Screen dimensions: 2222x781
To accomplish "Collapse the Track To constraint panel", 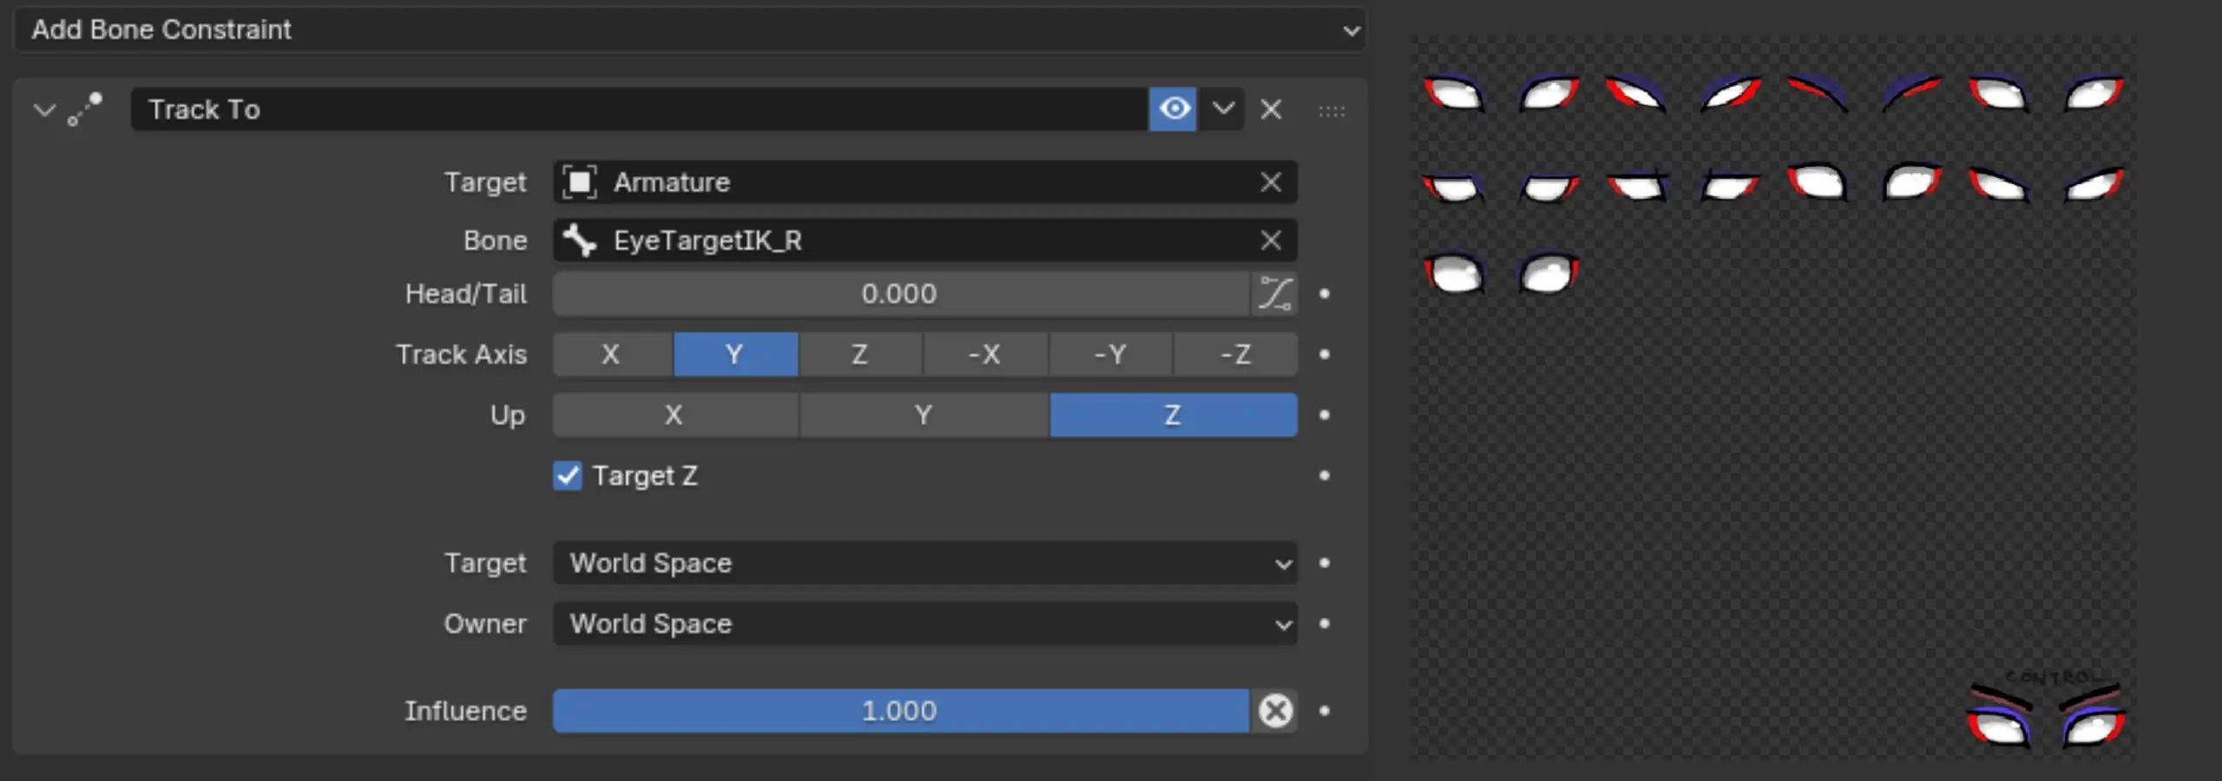I will click(44, 110).
